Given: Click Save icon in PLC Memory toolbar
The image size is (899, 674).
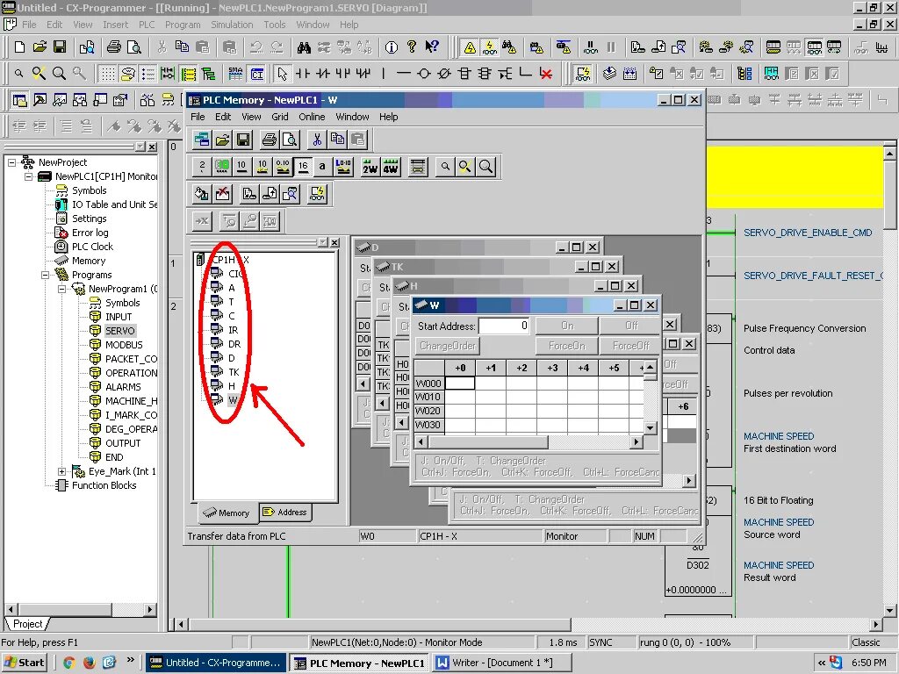Looking at the screenshot, I should [x=243, y=140].
